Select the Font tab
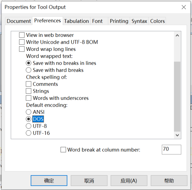 point(97,21)
